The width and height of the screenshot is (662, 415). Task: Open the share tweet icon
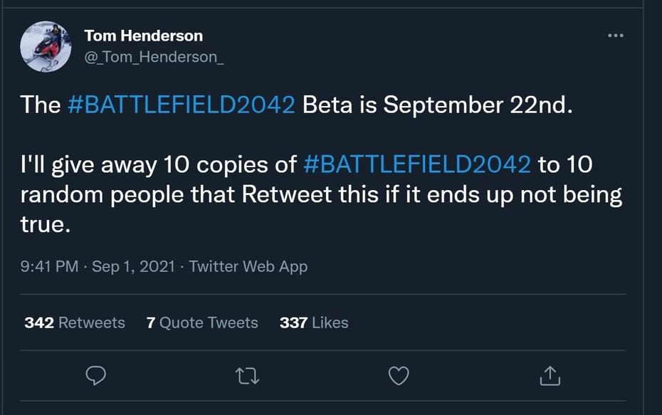tap(550, 376)
